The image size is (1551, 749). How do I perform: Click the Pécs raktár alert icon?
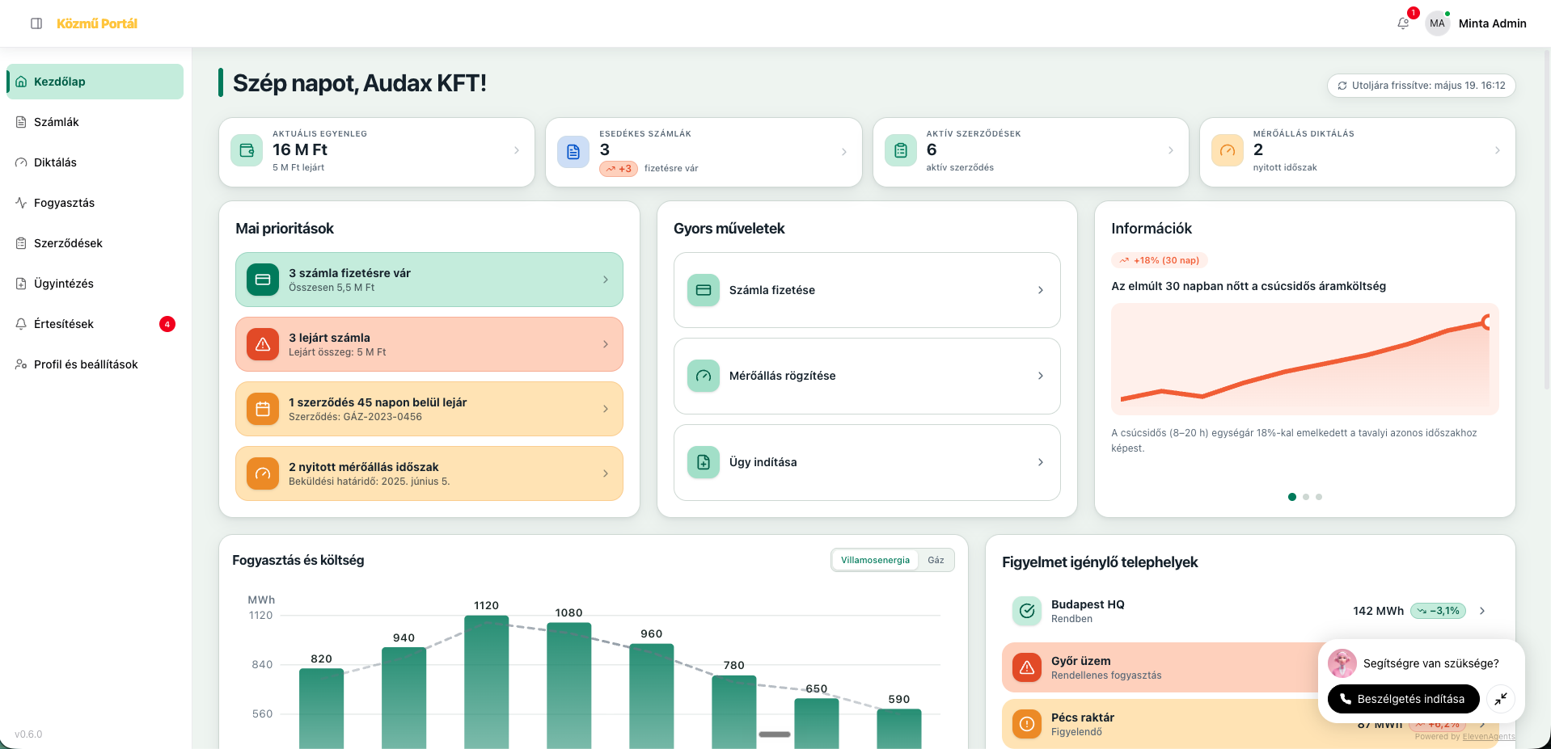tap(1027, 724)
